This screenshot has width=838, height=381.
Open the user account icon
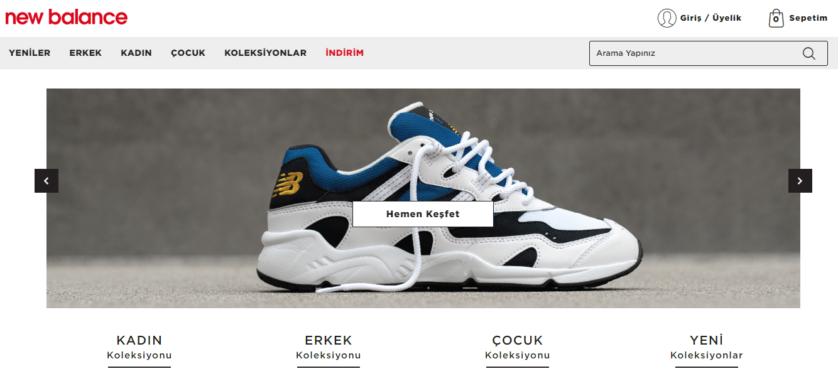pos(667,18)
